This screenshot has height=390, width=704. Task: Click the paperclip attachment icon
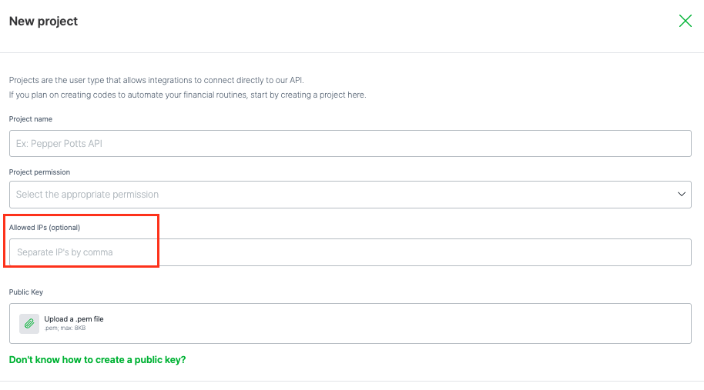[x=29, y=323]
